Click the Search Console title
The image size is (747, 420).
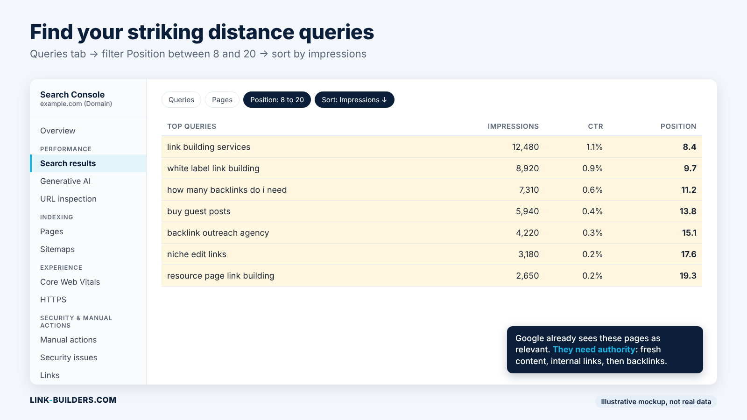point(72,95)
